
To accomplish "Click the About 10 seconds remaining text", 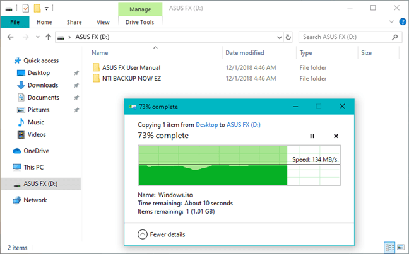I will tap(209, 203).
